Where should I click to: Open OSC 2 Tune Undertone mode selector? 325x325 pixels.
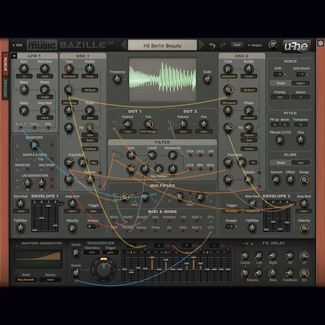(x=229, y=76)
